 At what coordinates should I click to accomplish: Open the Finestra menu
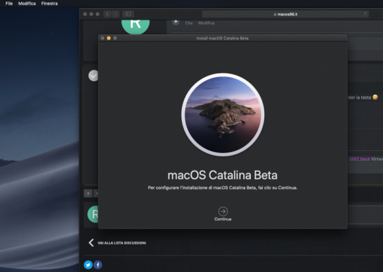coord(49,3)
